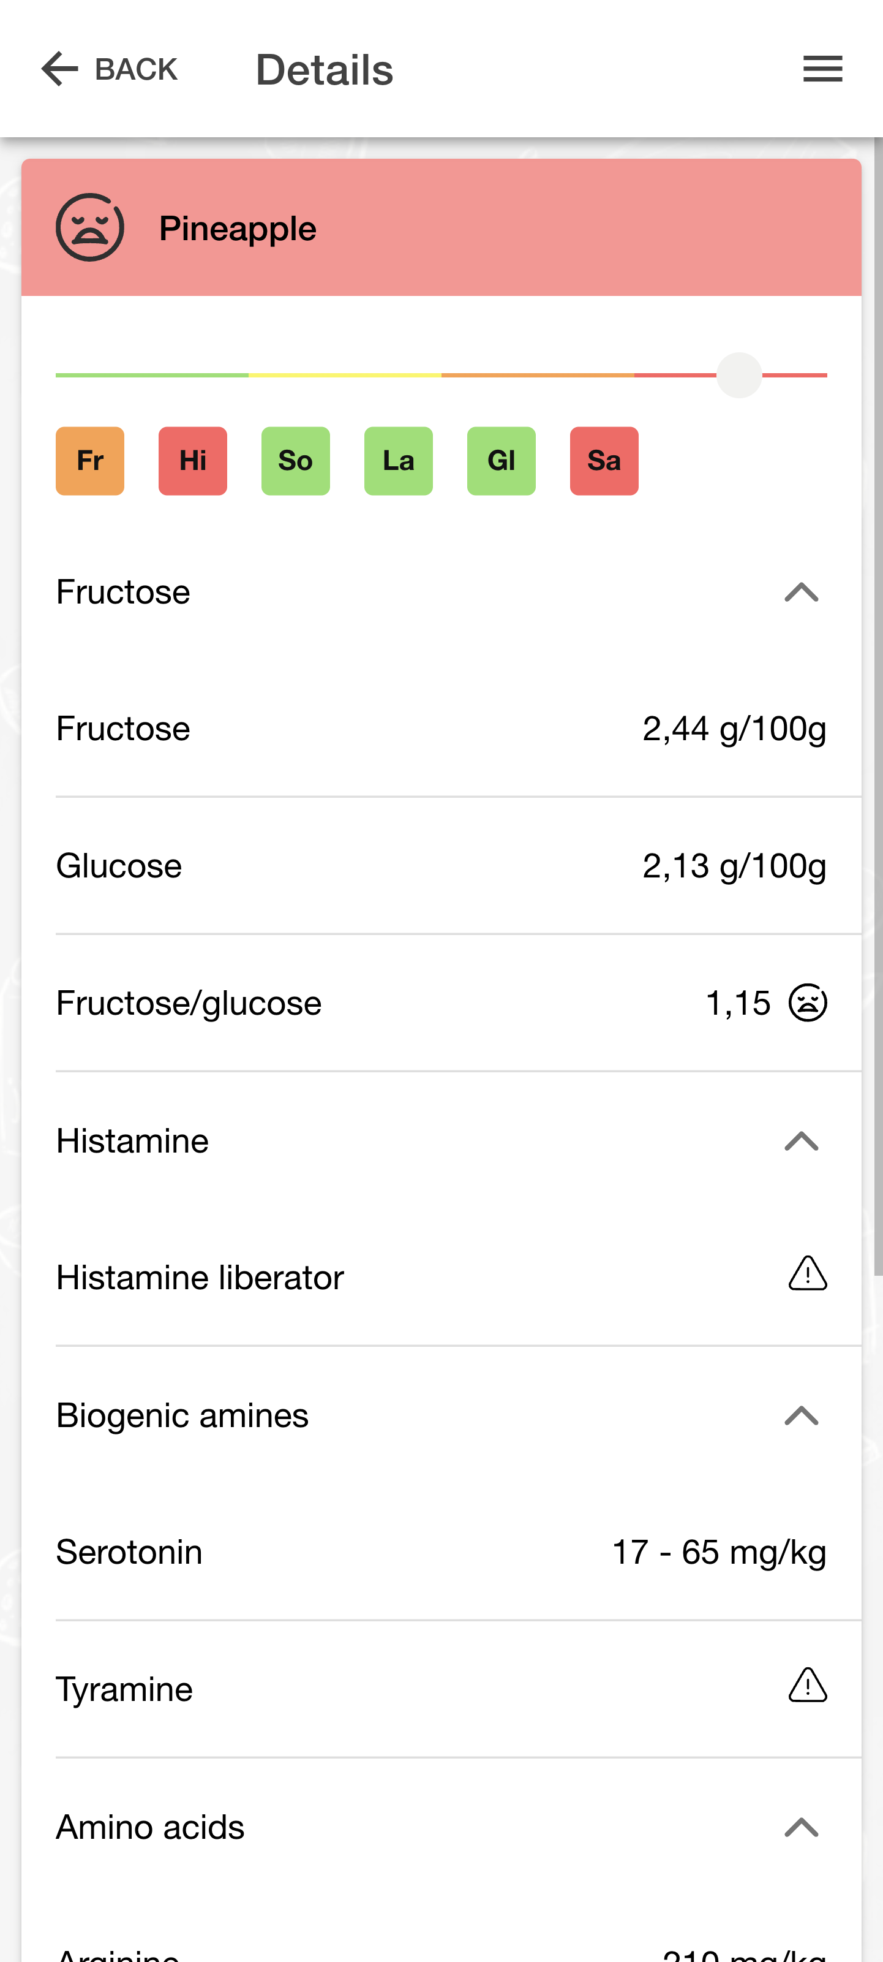The height and width of the screenshot is (1962, 883).
Task: Tap the warning triangle for Histamine liberator
Action: pyautogui.click(x=808, y=1273)
